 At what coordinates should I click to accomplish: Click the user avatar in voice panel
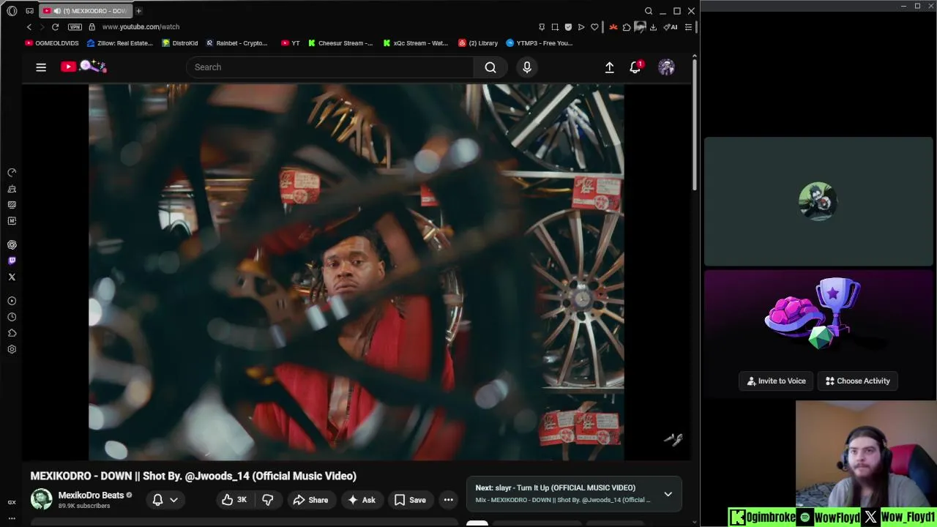[x=818, y=201]
